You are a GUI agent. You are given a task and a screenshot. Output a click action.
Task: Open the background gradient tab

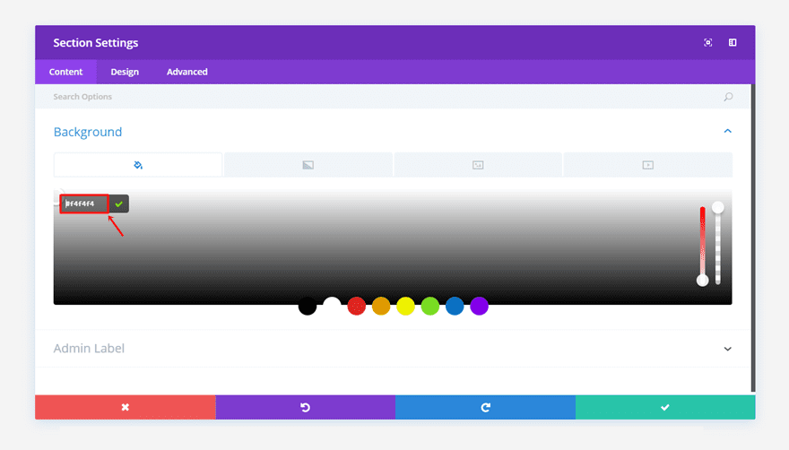tap(308, 165)
